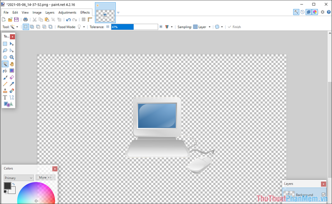Click the Finish button

click(x=234, y=27)
